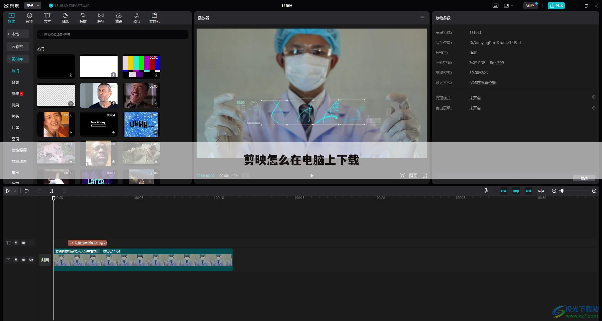Click the split clip tool
Screen dimensions: 602x321
[x=52, y=191]
